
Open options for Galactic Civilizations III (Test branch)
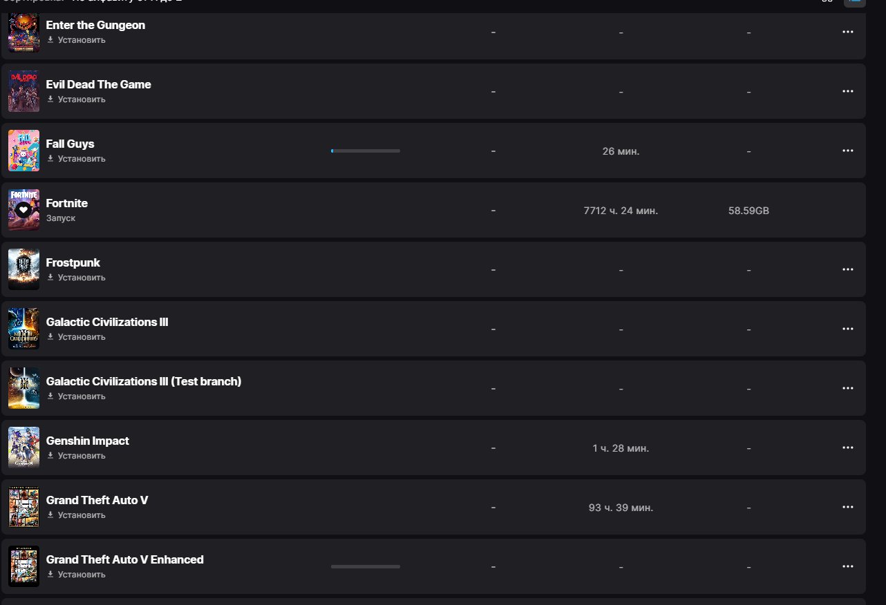tap(848, 388)
